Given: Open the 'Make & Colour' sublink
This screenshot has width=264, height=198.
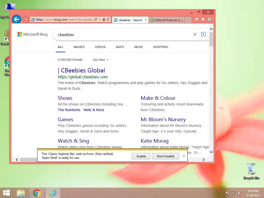Looking at the screenshot, I should [158, 98].
